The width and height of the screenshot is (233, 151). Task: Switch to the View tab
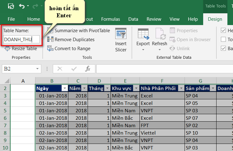pos(175,19)
